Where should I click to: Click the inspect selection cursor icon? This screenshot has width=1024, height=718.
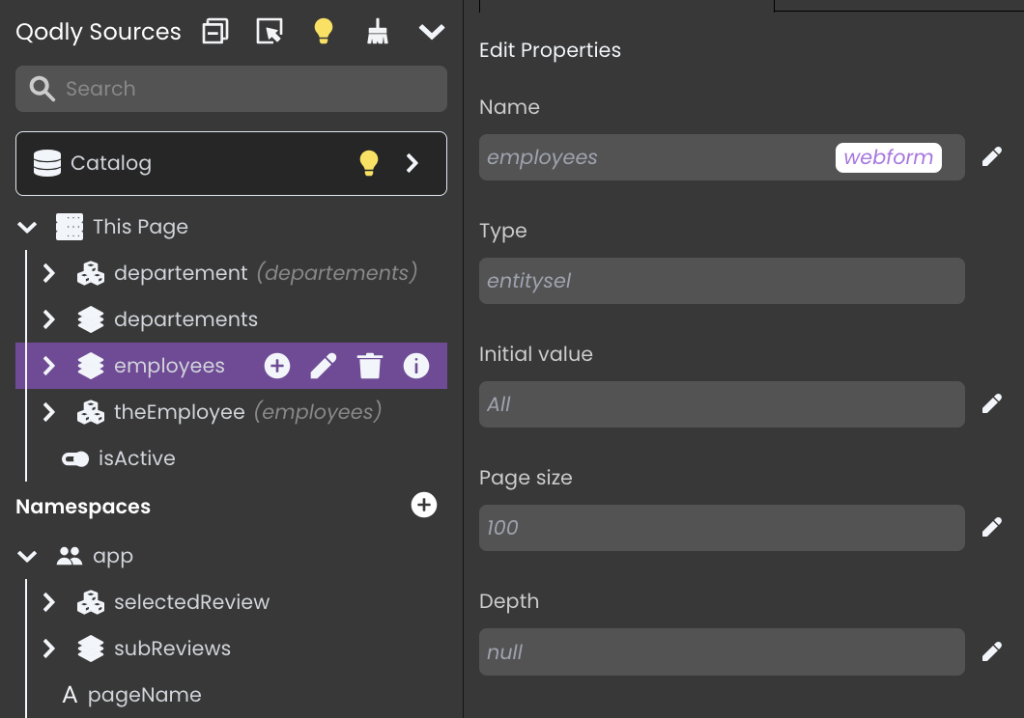(x=270, y=32)
